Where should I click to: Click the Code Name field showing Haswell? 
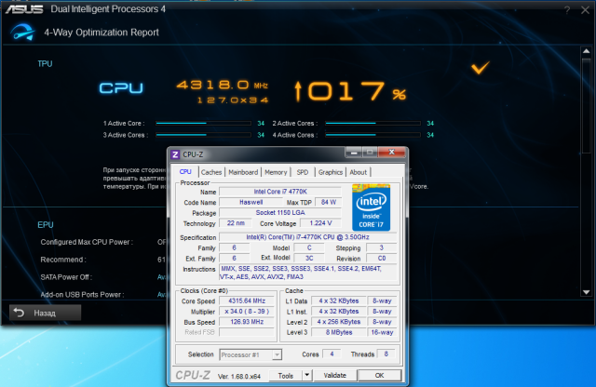click(251, 203)
